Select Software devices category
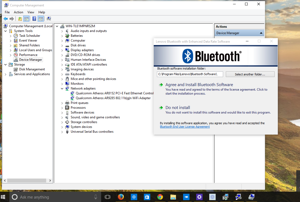 (82, 112)
